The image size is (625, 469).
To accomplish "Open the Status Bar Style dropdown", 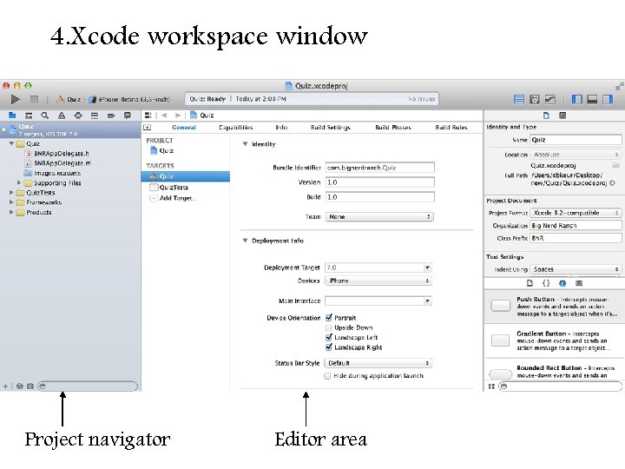I will [378, 363].
